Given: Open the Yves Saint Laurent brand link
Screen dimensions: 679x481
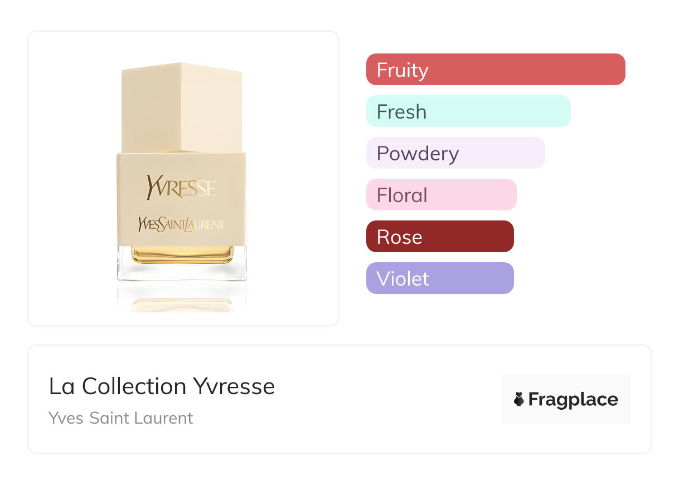Looking at the screenshot, I should click(121, 418).
